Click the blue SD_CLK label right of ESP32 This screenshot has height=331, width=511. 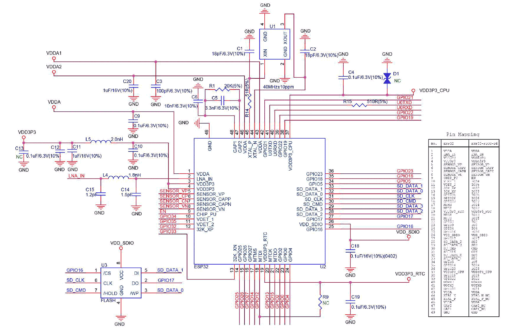point(406,196)
